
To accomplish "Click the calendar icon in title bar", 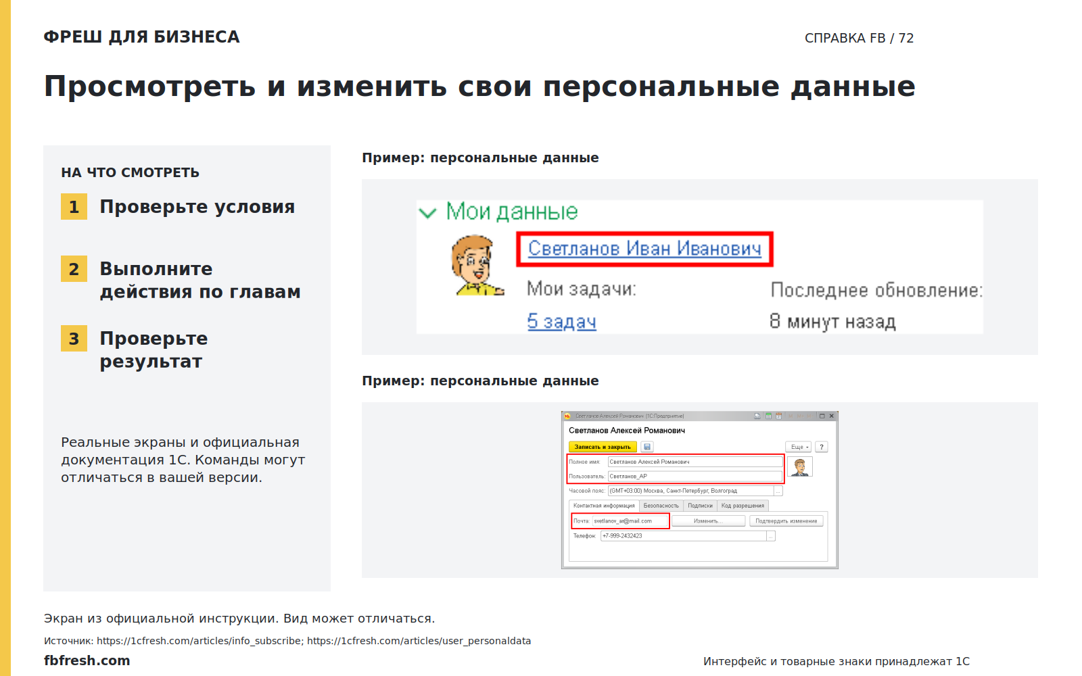I will pos(778,416).
